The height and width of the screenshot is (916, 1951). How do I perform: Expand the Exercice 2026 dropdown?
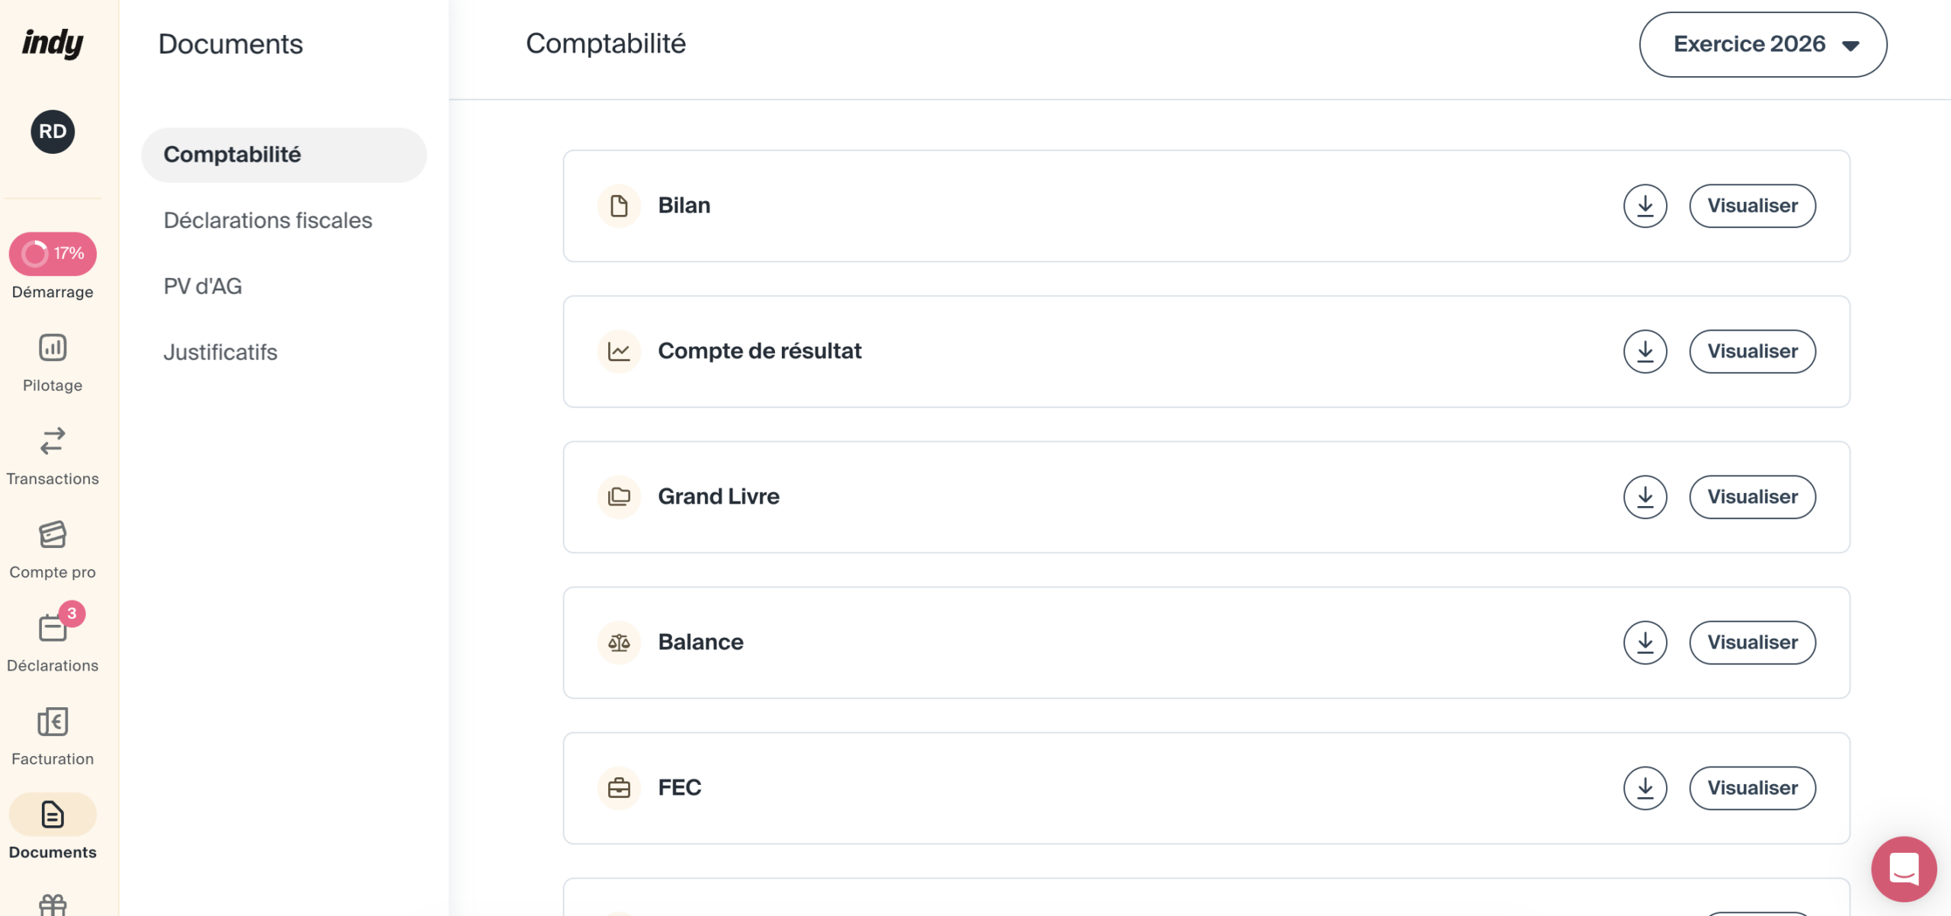point(1763,44)
